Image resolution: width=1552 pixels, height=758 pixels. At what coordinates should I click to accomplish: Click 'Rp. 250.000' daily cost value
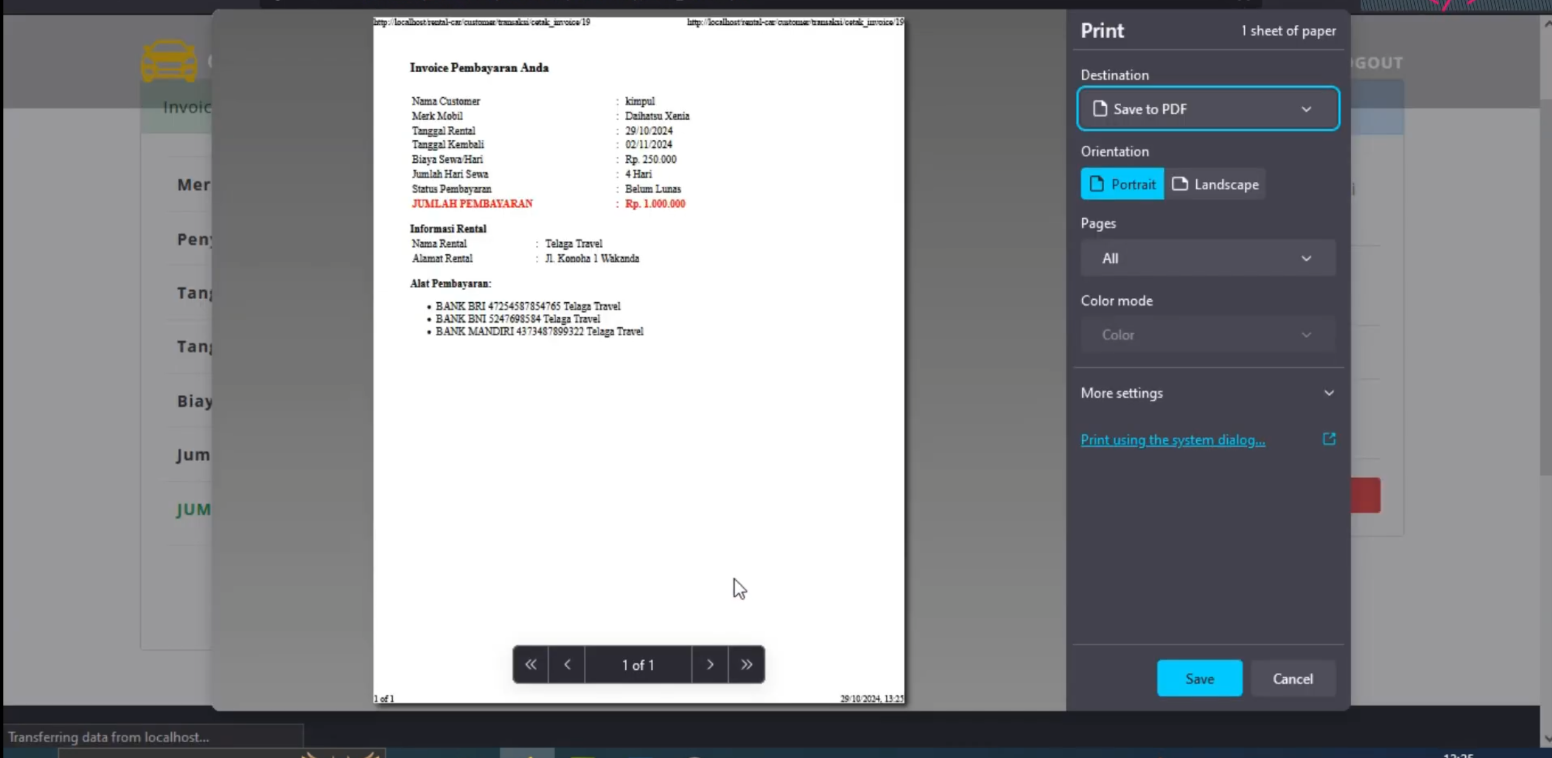point(651,159)
